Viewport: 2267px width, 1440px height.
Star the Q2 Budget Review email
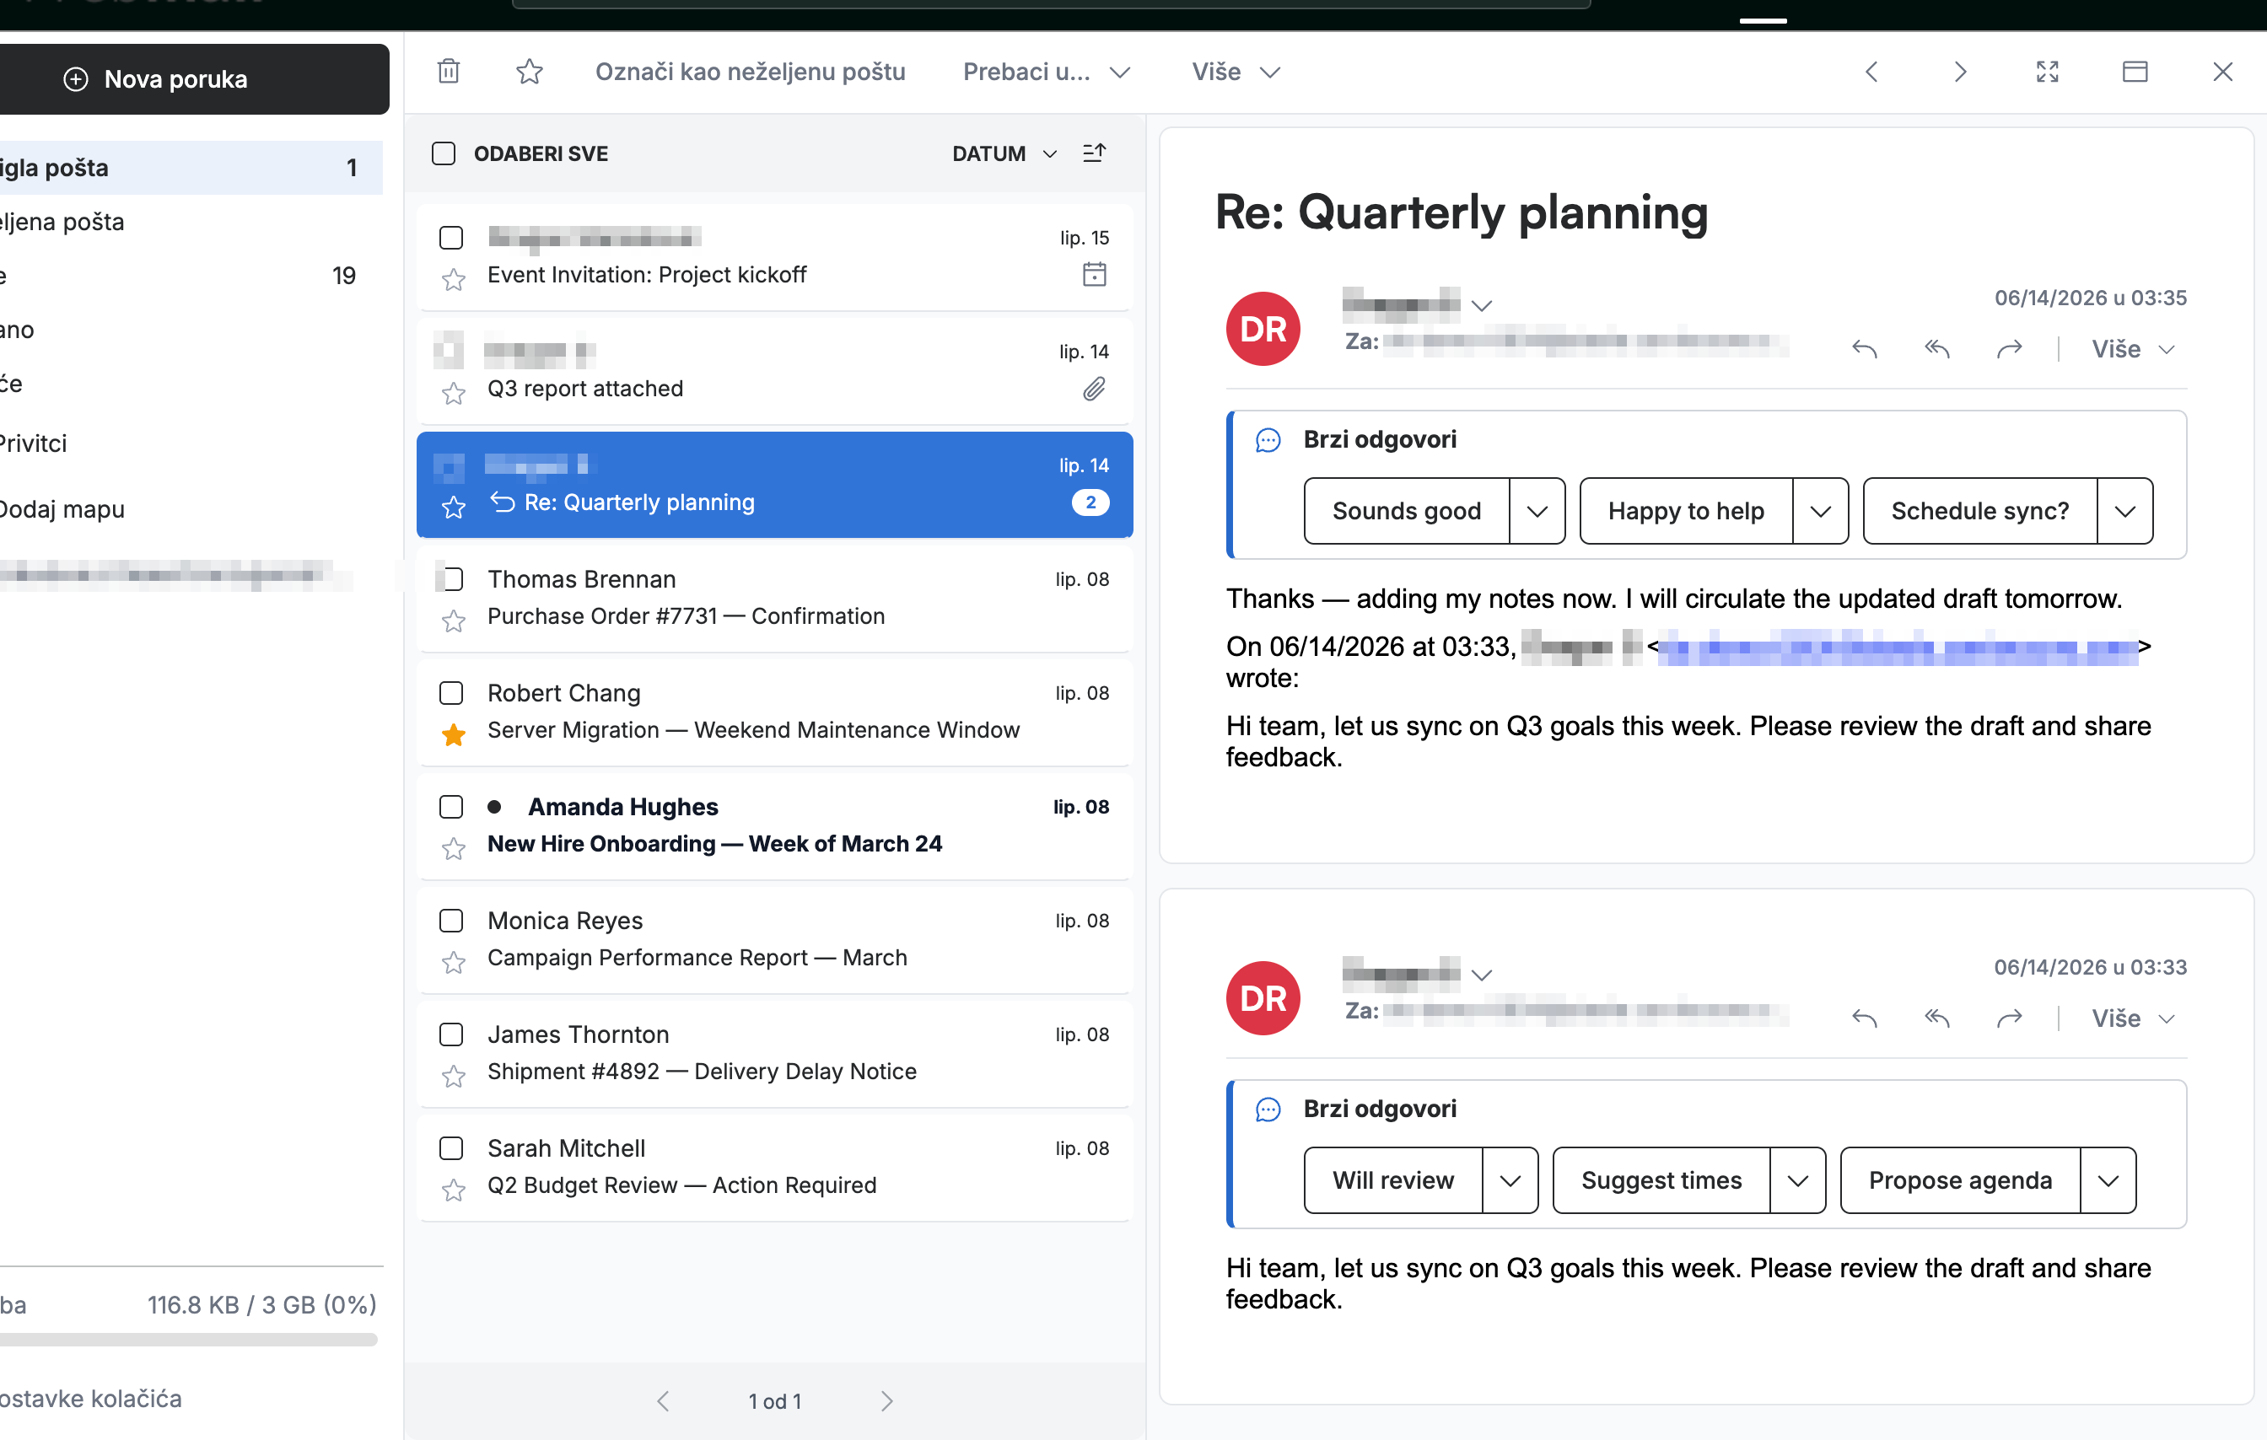(454, 1190)
